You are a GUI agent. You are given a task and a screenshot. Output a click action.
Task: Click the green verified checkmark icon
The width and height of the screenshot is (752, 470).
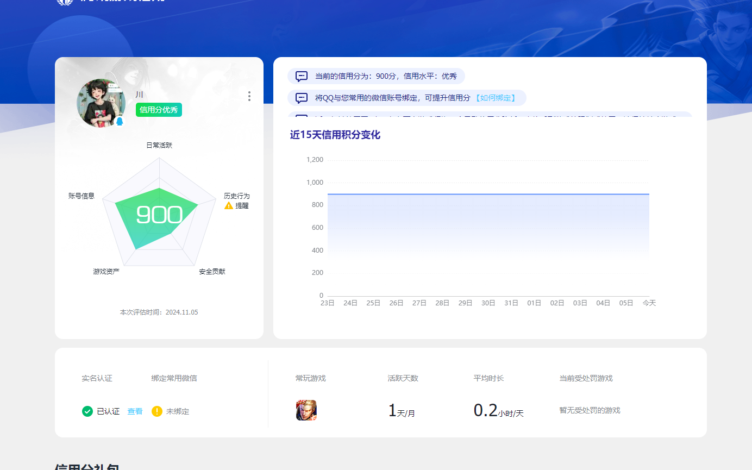(x=87, y=411)
